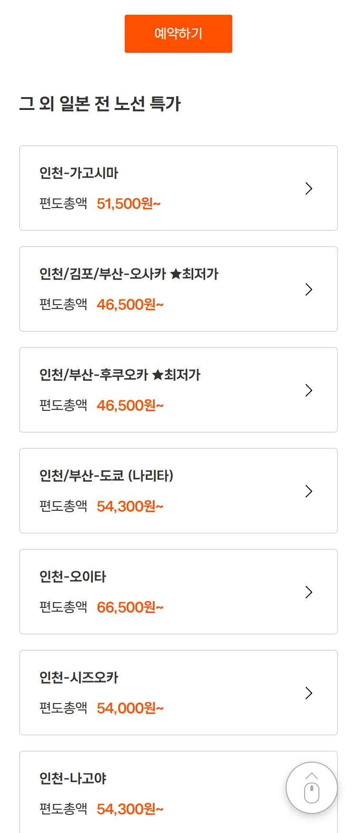The width and height of the screenshot is (357, 833).
Task: Click the star icon on 오사카 최저가
Action: (176, 274)
